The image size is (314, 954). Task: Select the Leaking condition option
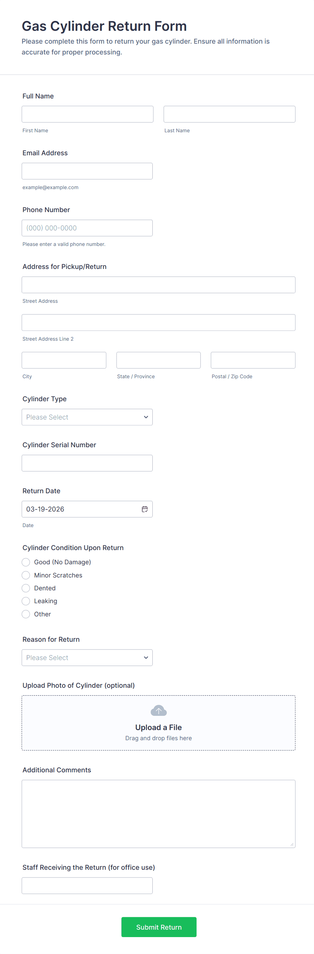pyautogui.click(x=26, y=601)
